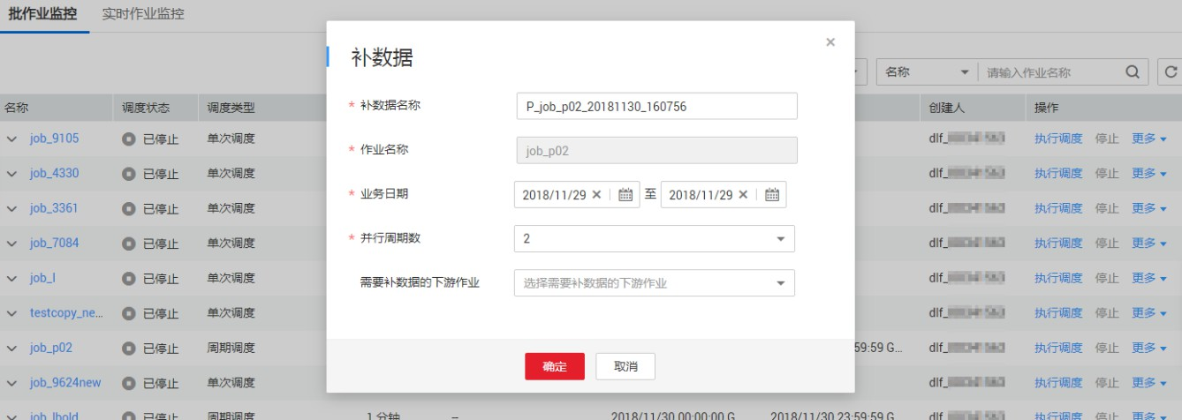Viewport: 1182px width, 420px height.
Task: Expand row job_3361
Action: coord(12,208)
